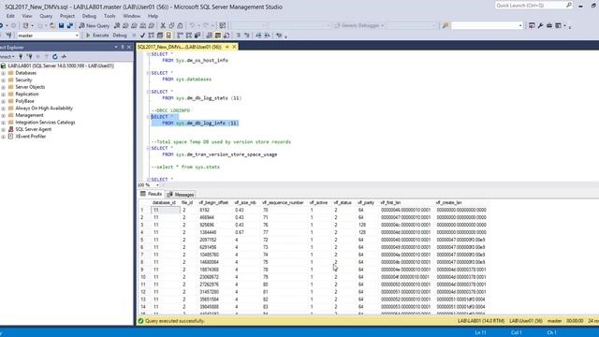
Task: Click the Change Connection icon
Action: tap(8, 36)
